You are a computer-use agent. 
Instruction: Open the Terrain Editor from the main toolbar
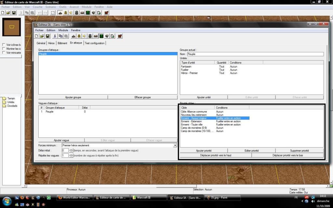coord(60,13)
